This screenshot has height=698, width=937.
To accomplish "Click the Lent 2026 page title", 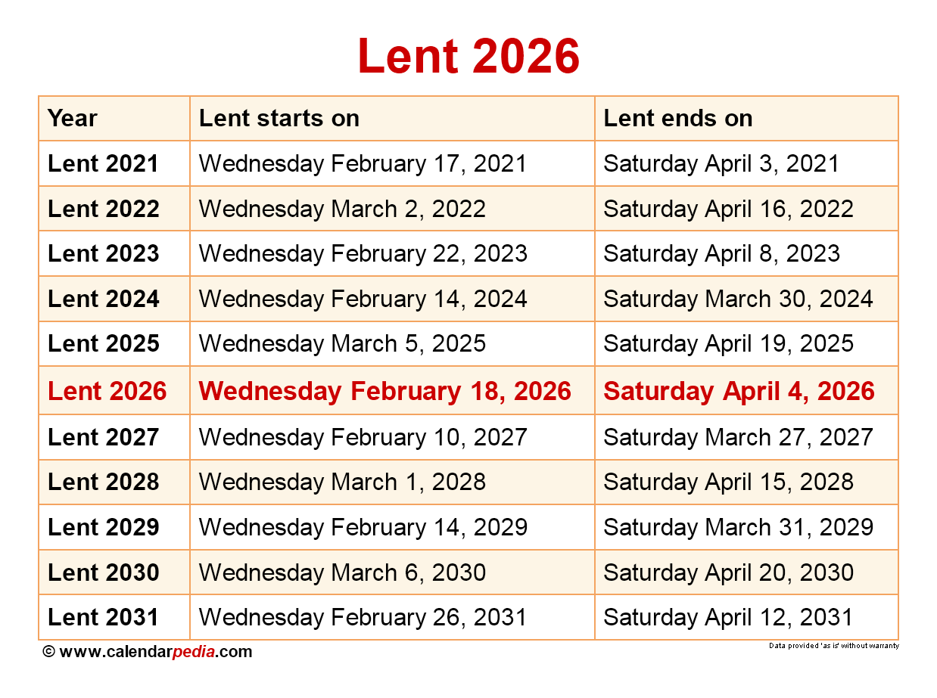I will [469, 56].
